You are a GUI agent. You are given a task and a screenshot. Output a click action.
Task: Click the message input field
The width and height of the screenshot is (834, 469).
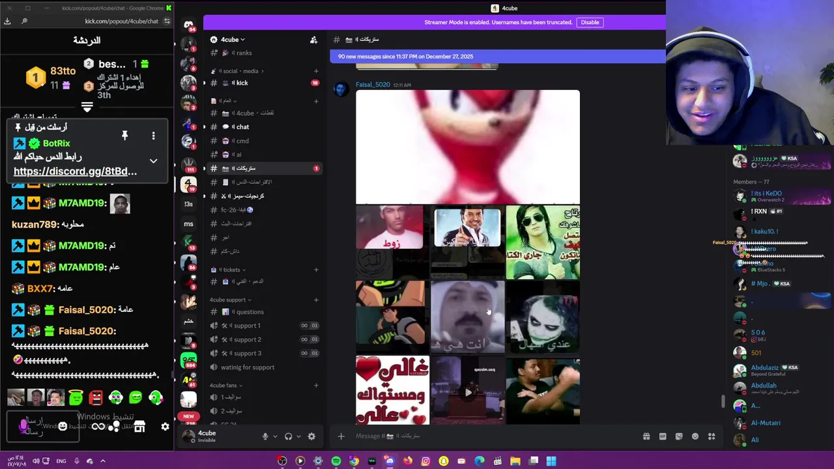[x=495, y=436]
